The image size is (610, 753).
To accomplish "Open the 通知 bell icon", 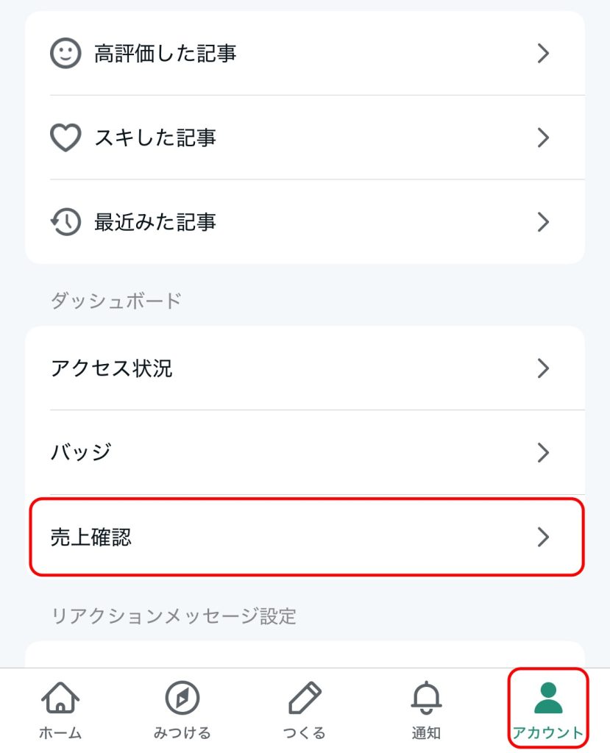I will pos(426,697).
